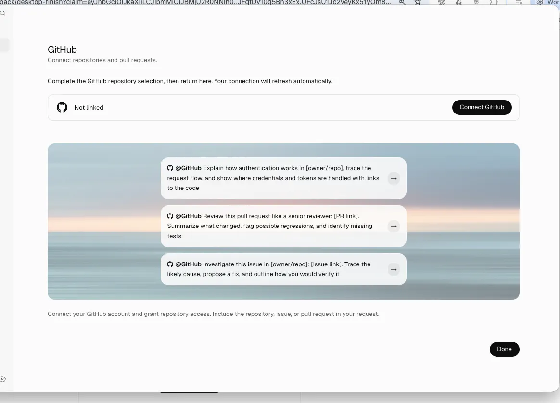Open the search icon in the left sidebar
Screen dimensions: 560x403
click(x=2, y=13)
